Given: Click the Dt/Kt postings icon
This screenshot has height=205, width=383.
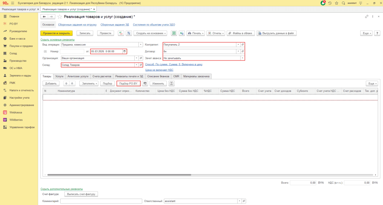Looking at the screenshot, I should (121, 33).
